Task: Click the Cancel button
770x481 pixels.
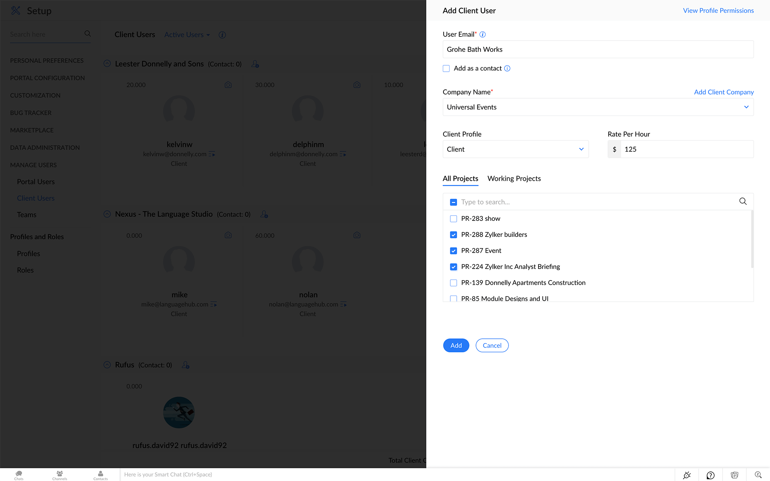Action: tap(492, 346)
